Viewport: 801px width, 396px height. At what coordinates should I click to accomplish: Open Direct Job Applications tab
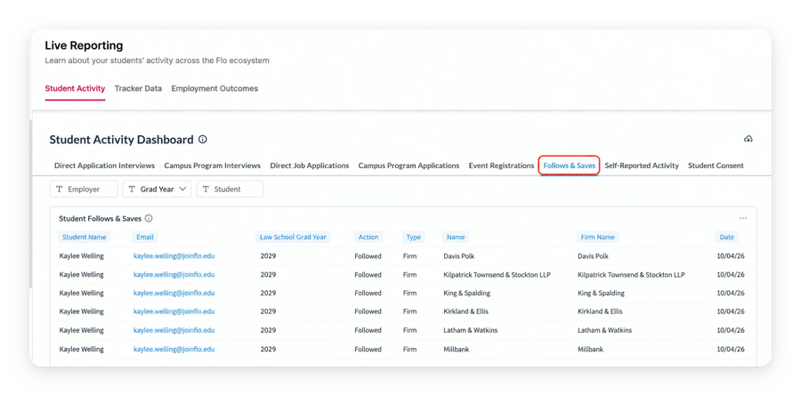tap(310, 166)
